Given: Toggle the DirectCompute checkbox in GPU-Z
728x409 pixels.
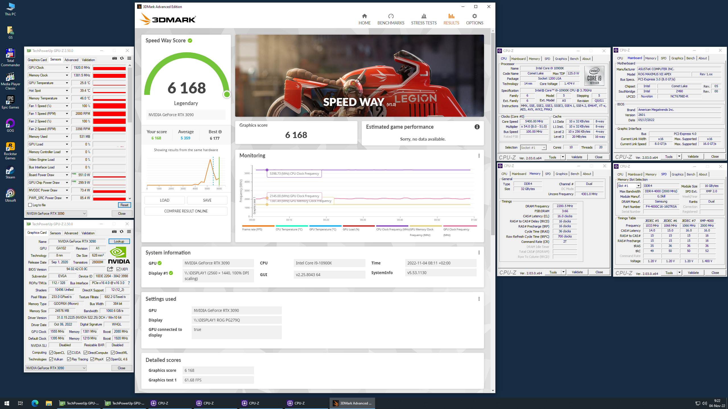Looking at the screenshot, I should point(85,352).
